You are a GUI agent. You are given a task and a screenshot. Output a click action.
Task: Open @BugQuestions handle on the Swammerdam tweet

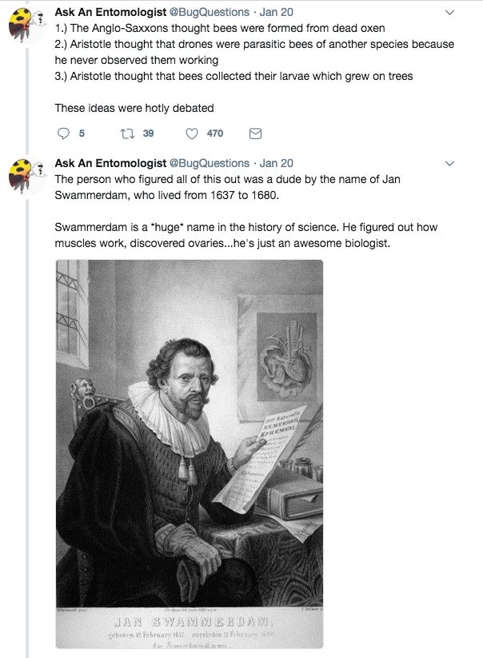coord(210,164)
